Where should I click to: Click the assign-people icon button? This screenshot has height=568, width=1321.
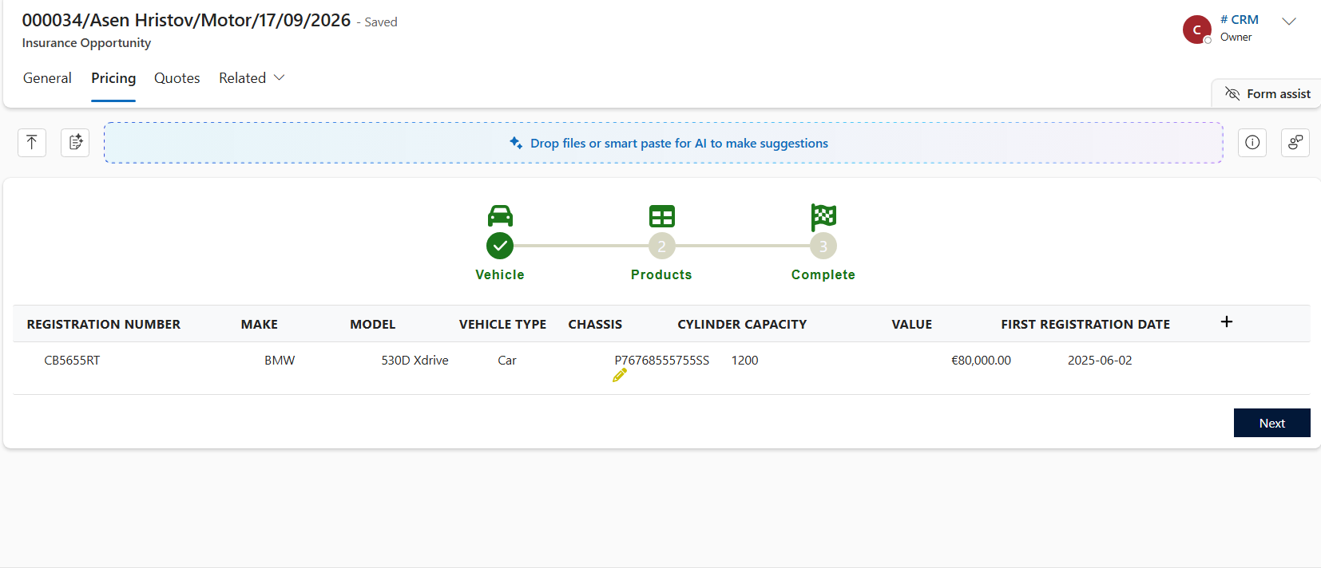1295,143
